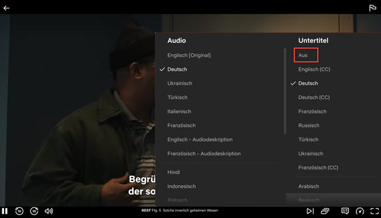Select Deutsch audio track
The width and height of the screenshot is (381, 218).
[x=177, y=70]
